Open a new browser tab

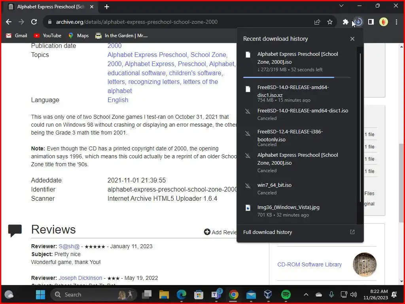(107, 7)
